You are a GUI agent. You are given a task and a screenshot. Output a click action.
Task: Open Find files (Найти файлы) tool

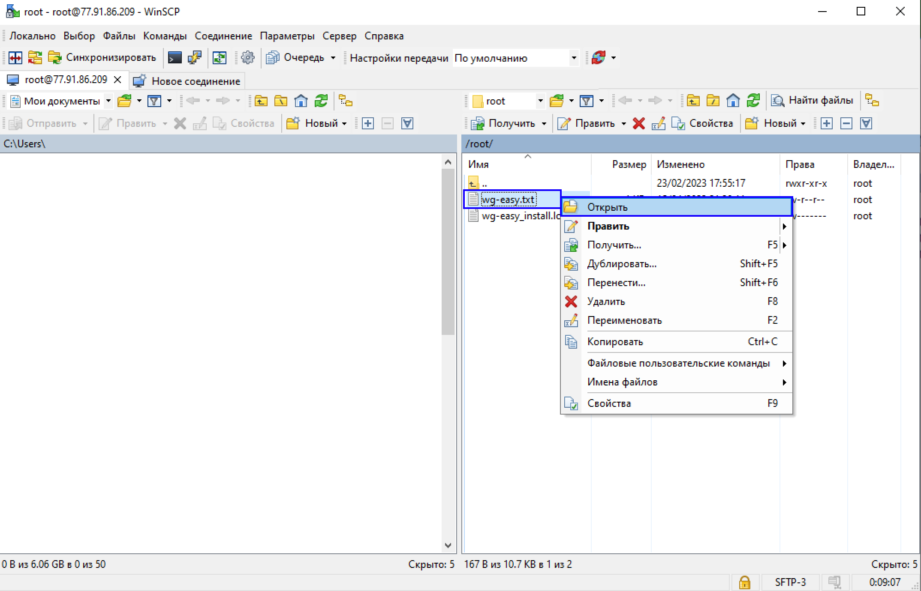tap(813, 101)
